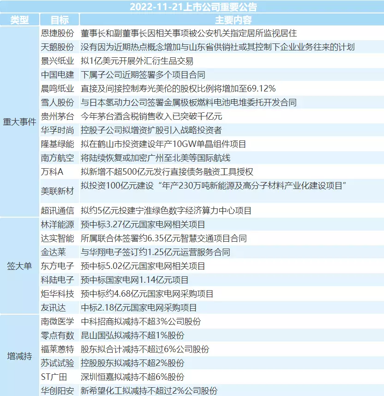Click the 增减持 category cell
This screenshot has height=396, width=384.
click(19, 356)
